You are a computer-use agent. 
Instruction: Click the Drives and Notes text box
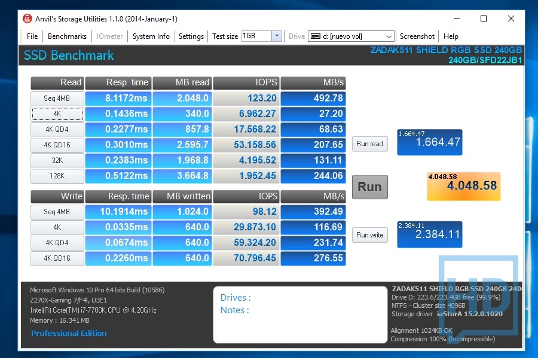coord(300,314)
